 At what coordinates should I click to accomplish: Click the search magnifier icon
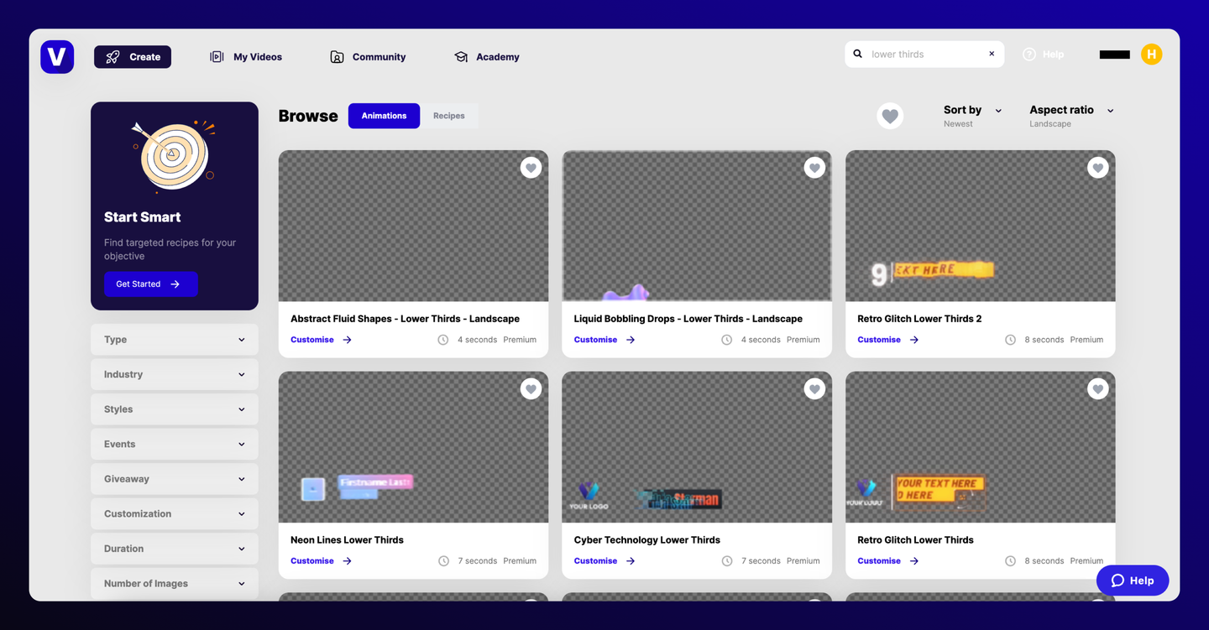pyautogui.click(x=857, y=53)
